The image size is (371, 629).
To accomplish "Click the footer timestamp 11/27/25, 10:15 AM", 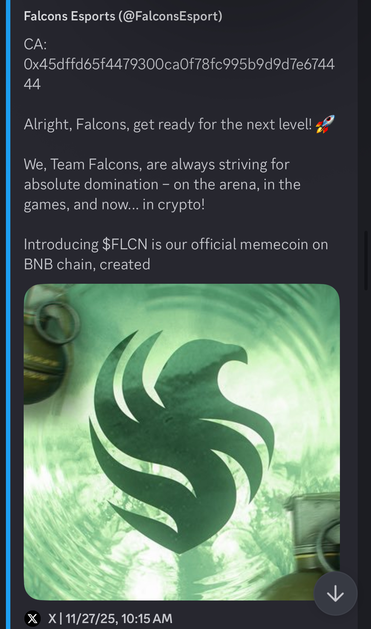I will coord(119,618).
